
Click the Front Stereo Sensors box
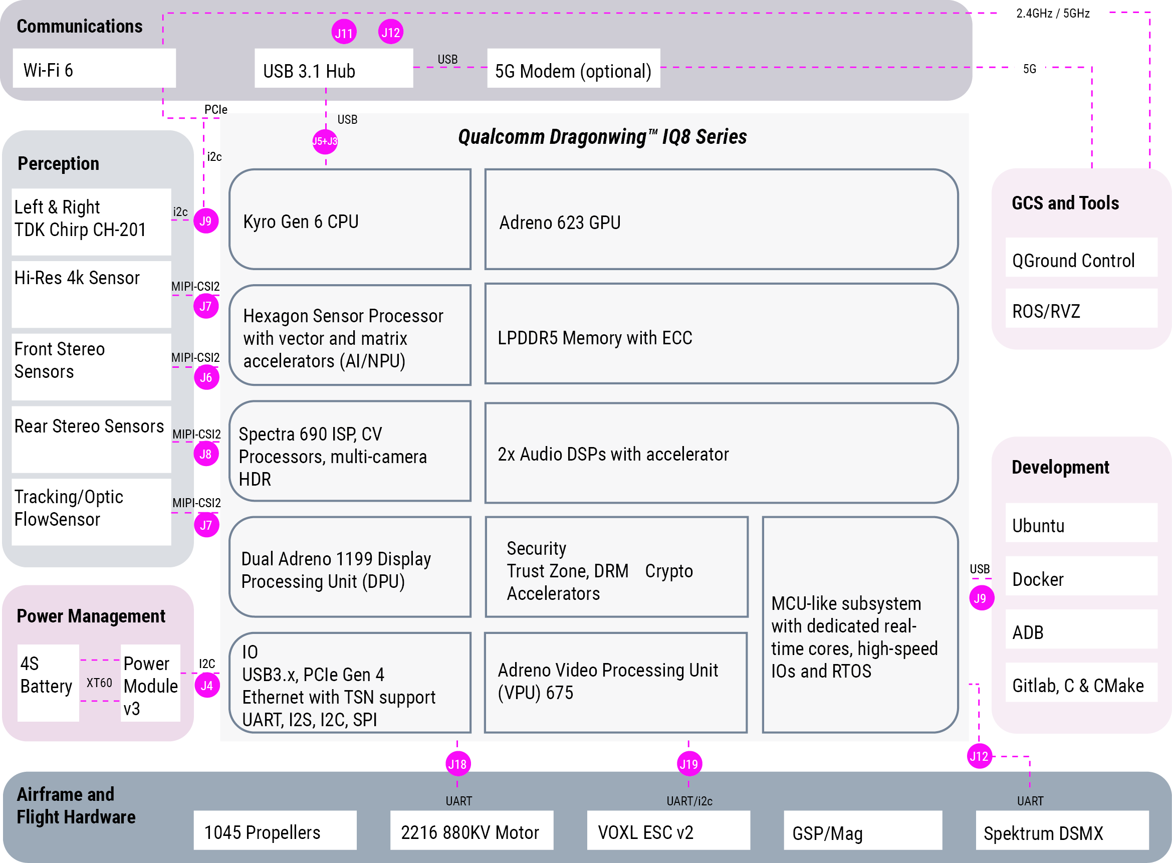[91, 367]
